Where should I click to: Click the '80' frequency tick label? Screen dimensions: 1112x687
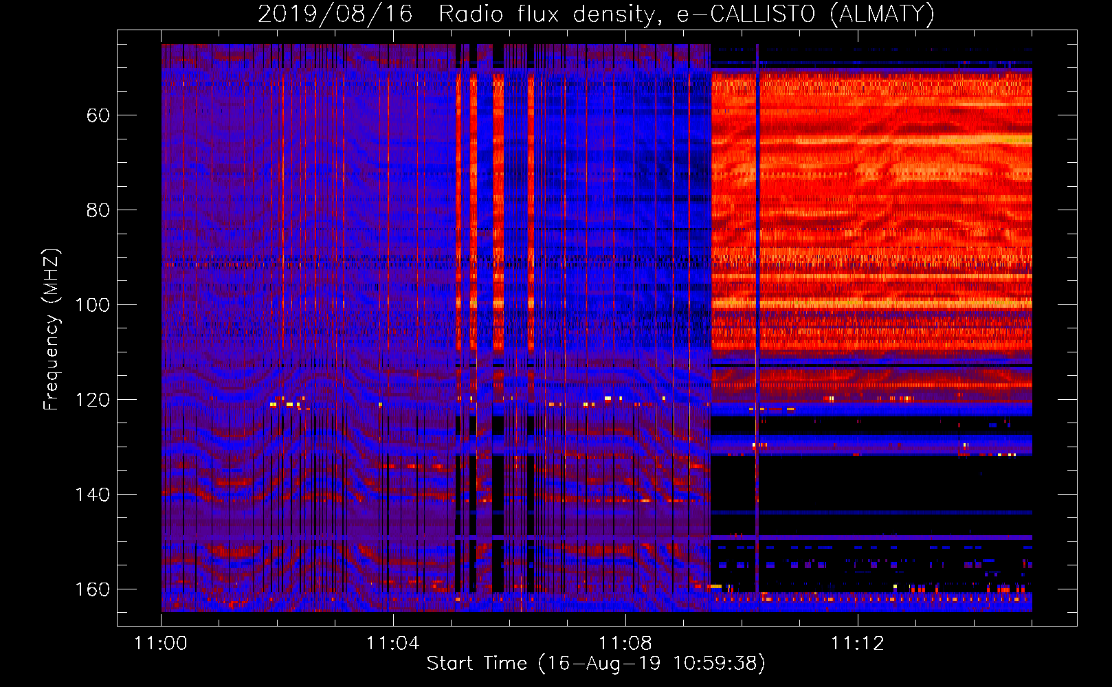[x=98, y=210]
